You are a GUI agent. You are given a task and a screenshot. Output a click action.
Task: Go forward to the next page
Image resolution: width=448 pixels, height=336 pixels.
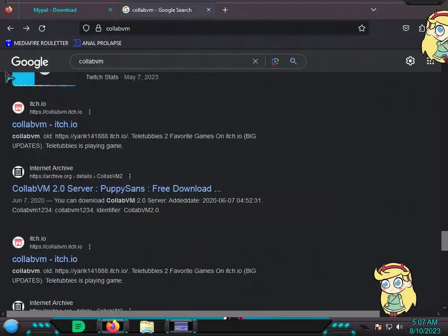[26, 28]
